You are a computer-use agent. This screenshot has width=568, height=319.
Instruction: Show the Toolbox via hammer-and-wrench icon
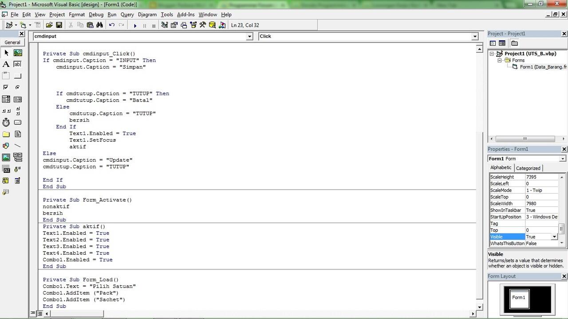click(x=203, y=25)
